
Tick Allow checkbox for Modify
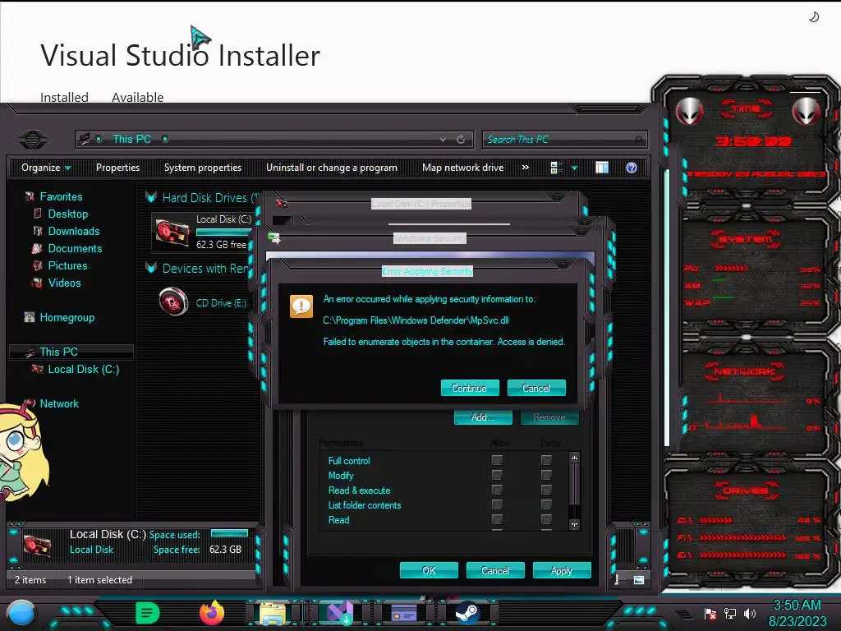[x=497, y=475]
